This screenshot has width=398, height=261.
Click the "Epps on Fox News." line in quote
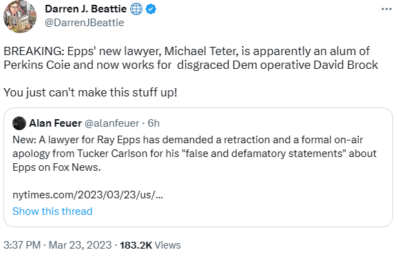[x=56, y=167]
